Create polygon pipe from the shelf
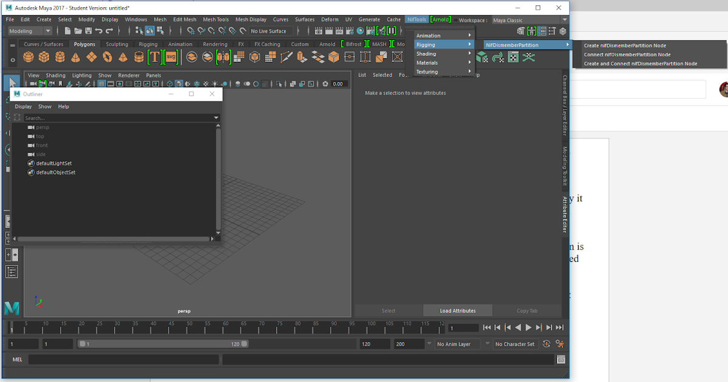 [139, 57]
